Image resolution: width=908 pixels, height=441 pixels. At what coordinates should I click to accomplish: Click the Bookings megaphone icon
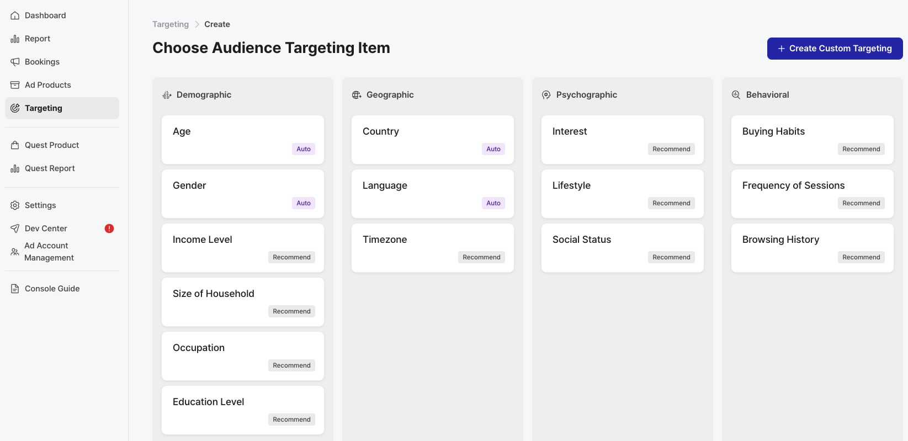[15, 62]
